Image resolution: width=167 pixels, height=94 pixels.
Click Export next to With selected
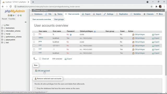(68, 59)
